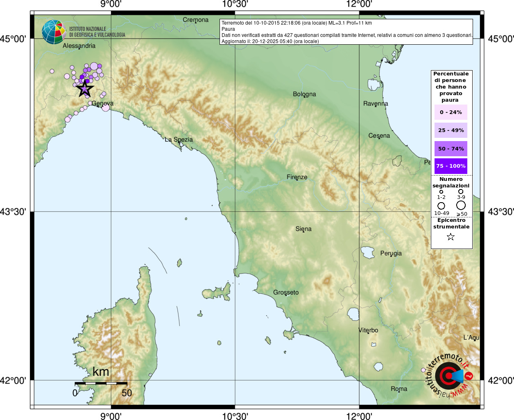The image size is (514, 420).
Task: Click the 50 - 74% color swatch
Action: (451, 148)
